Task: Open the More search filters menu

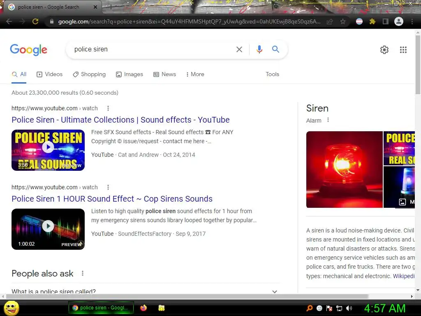Action: coord(195,74)
